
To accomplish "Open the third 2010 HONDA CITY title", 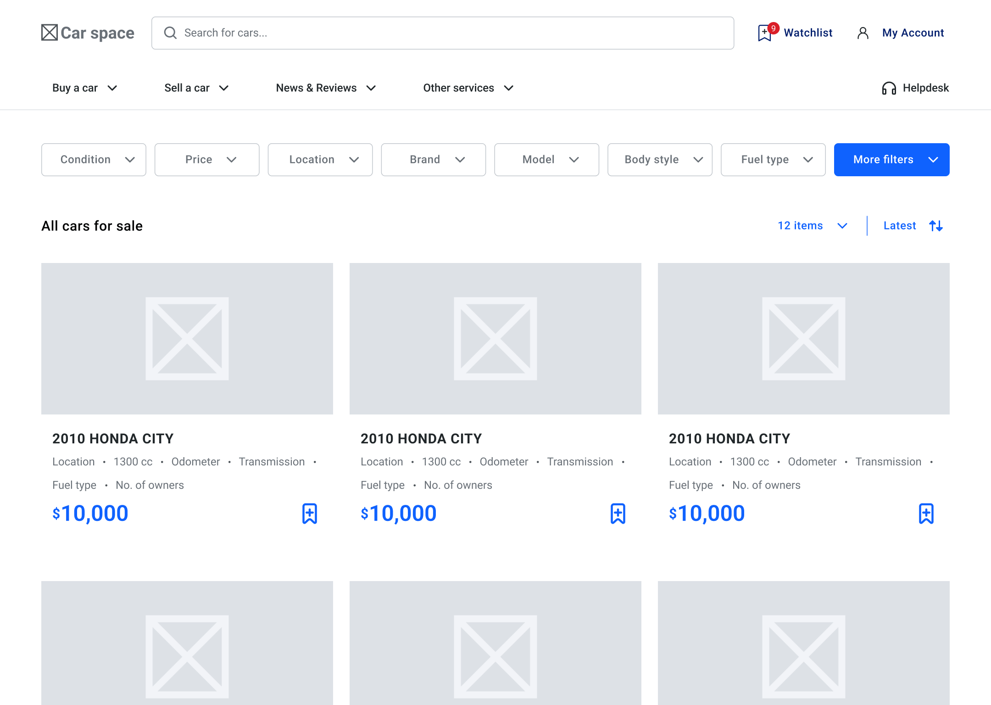I will coord(729,439).
